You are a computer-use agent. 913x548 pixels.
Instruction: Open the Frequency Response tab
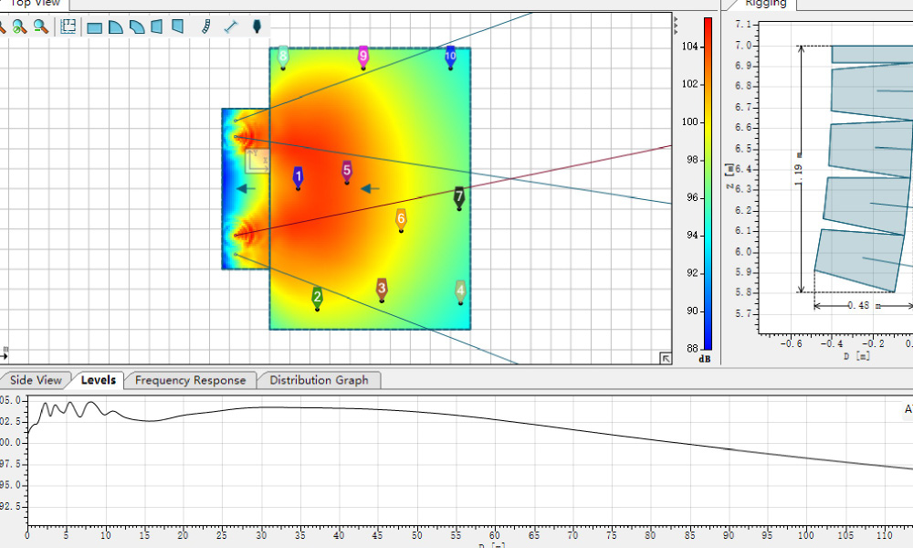[190, 380]
